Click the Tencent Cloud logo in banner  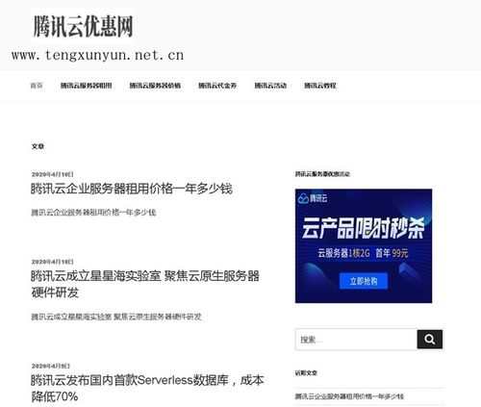click(x=313, y=198)
